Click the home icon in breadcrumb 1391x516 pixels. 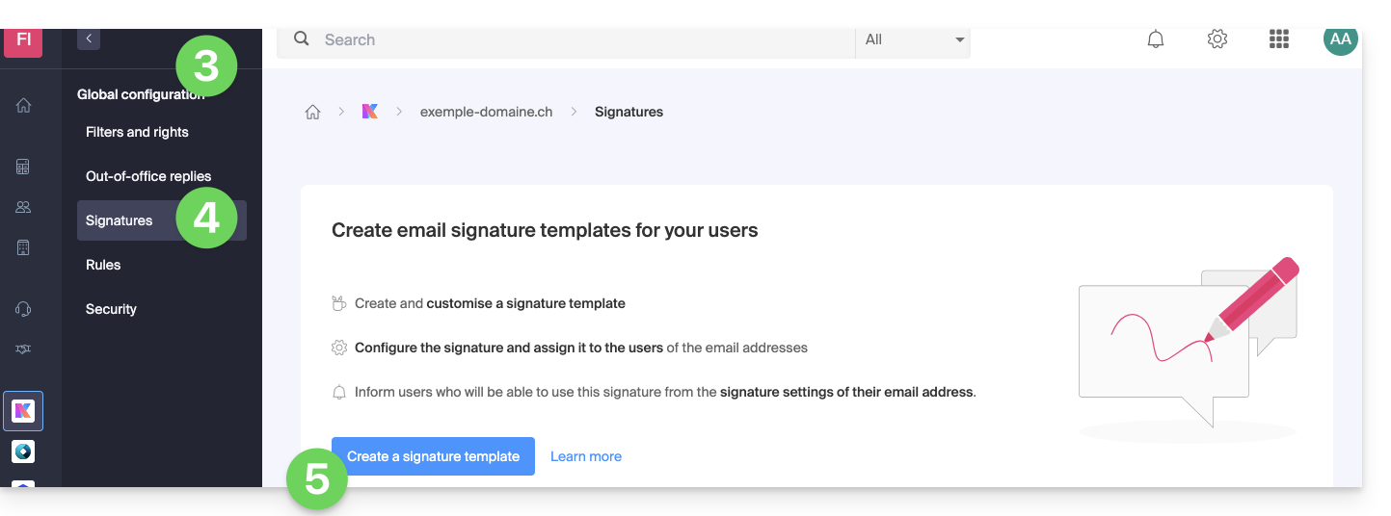click(312, 112)
